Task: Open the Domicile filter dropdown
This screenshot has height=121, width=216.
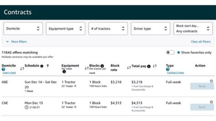Action: pyautogui.click(x=23, y=29)
